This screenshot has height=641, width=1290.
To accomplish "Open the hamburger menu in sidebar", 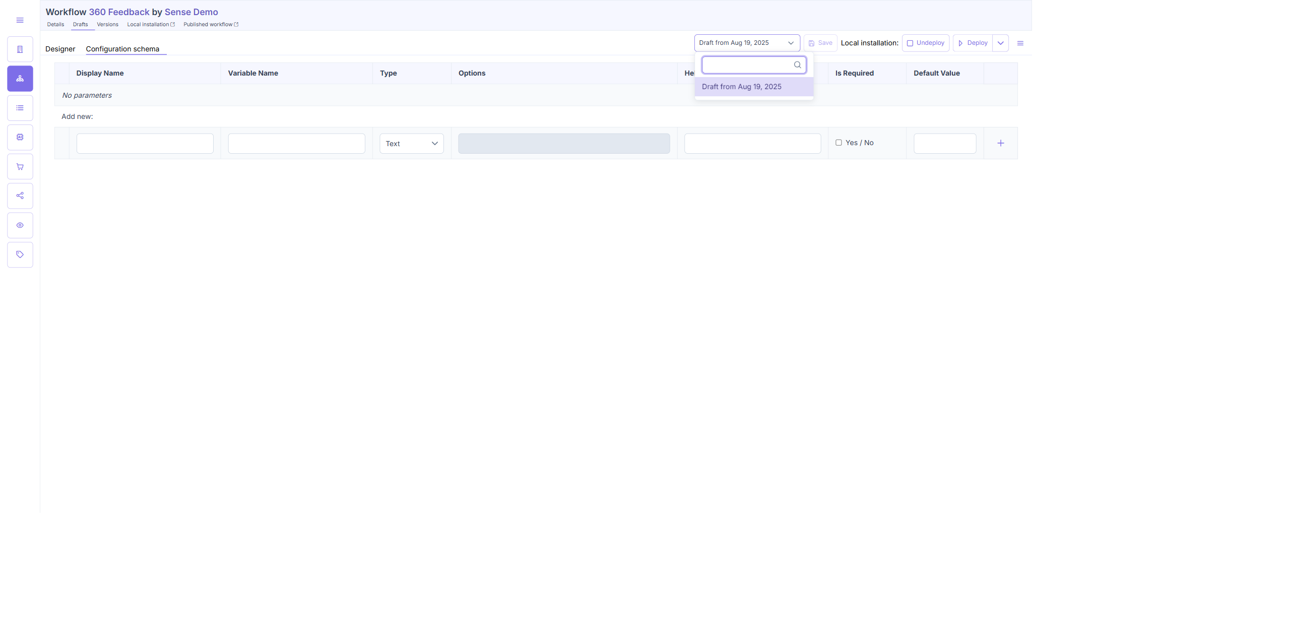I will click(20, 20).
